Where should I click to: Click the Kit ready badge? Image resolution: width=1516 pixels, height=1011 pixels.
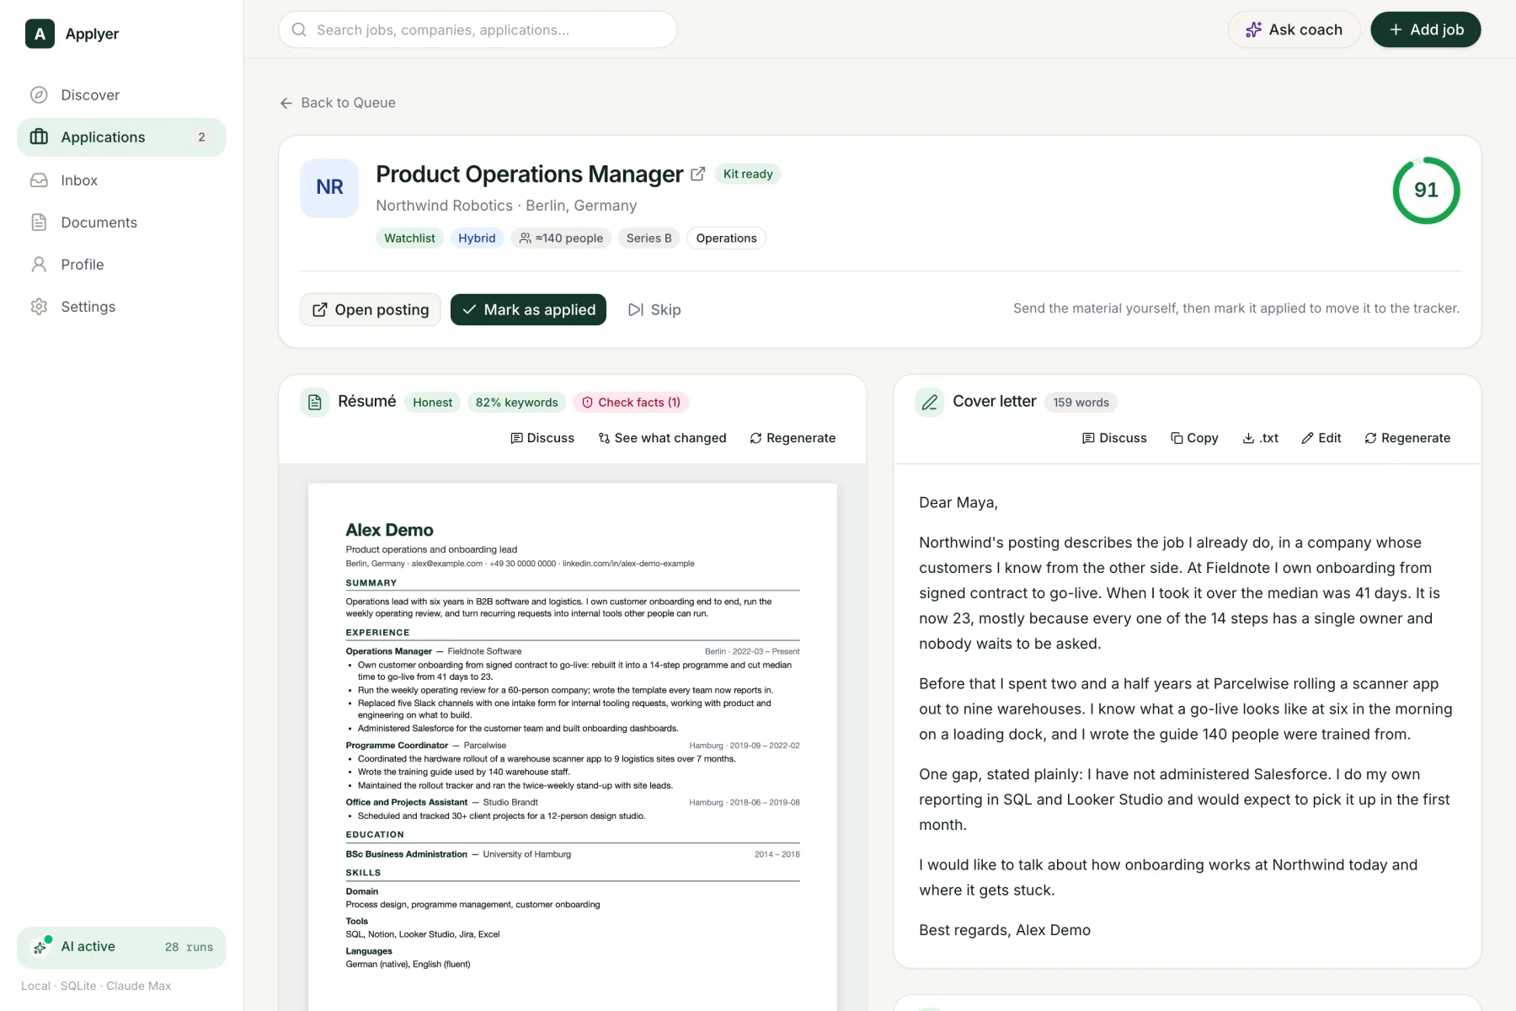point(748,174)
